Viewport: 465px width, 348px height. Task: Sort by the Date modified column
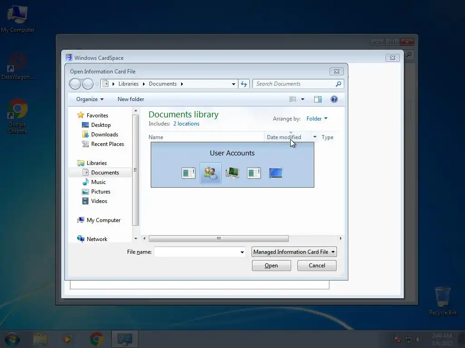pyautogui.click(x=284, y=137)
